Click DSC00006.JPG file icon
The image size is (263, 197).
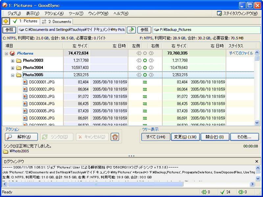tap(25, 118)
